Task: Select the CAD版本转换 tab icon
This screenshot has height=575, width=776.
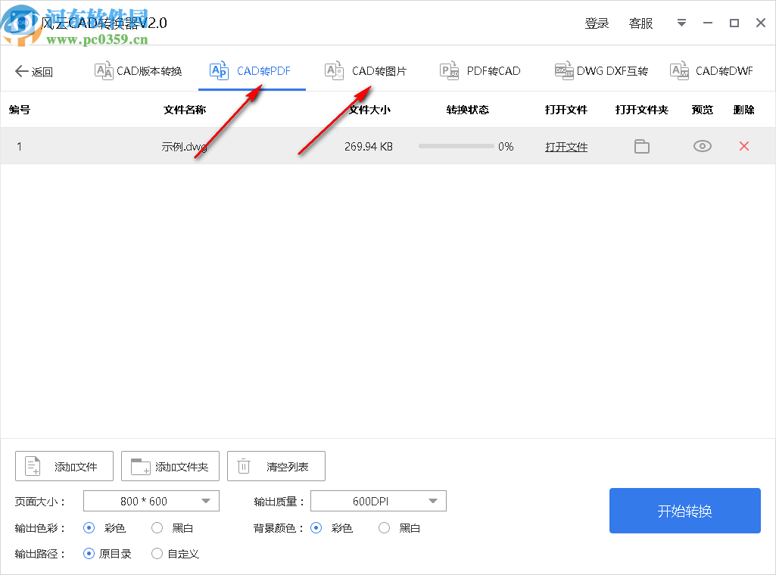Action: click(103, 70)
